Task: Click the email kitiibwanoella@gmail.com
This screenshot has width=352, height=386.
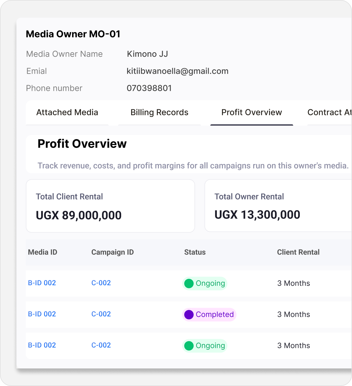Action: click(177, 71)
